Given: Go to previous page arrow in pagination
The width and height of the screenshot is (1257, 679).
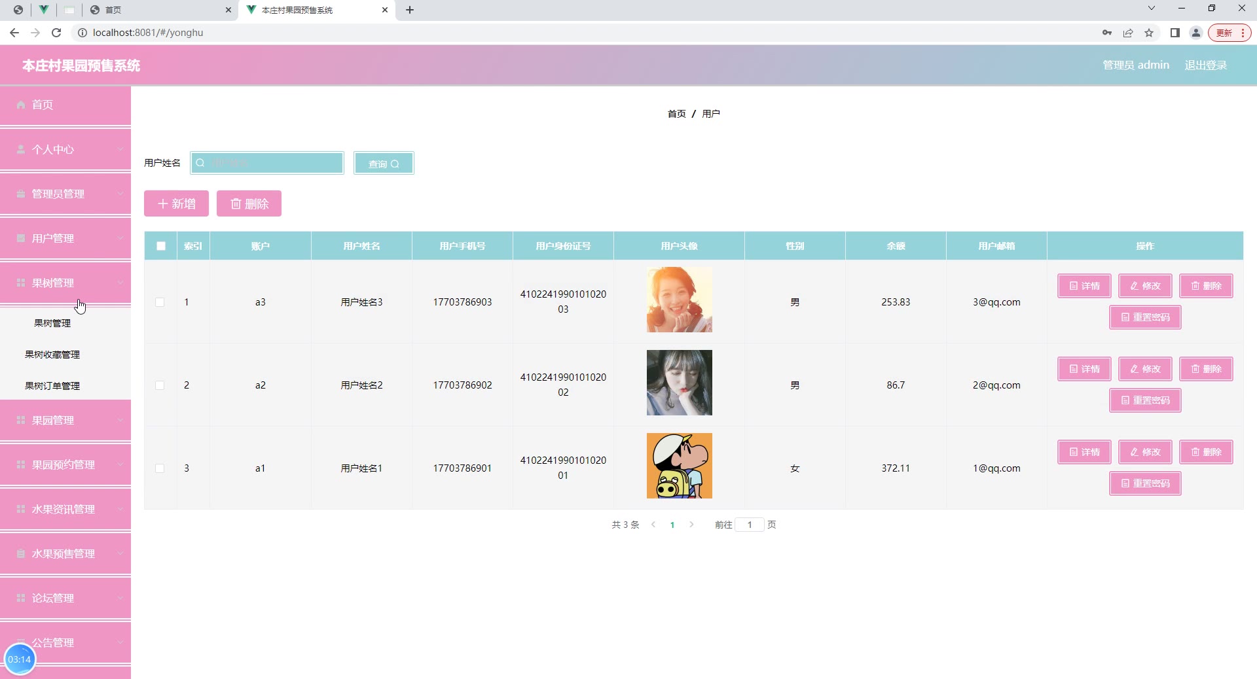Looking at the screenshot, I should [653, 525].
